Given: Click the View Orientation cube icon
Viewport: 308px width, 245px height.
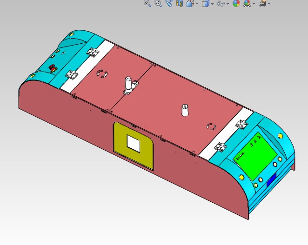Looking at the screenshot, I should click(x=190, y=3).
